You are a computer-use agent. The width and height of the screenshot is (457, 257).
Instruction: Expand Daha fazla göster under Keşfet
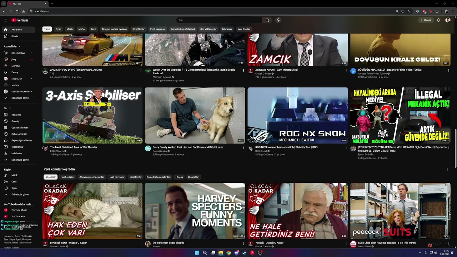coord(18,195)
